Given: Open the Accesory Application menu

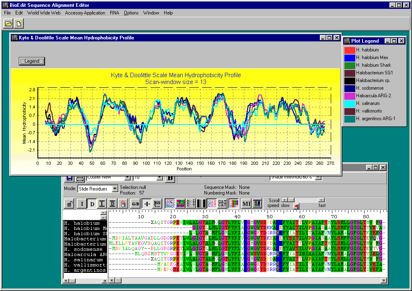Looking at the screenshot, I should [85, 13].
